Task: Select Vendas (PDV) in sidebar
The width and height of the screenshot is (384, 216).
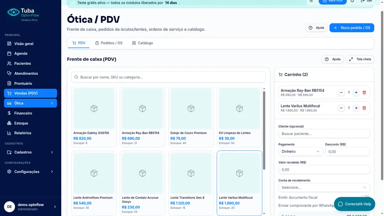Action: 30,93
